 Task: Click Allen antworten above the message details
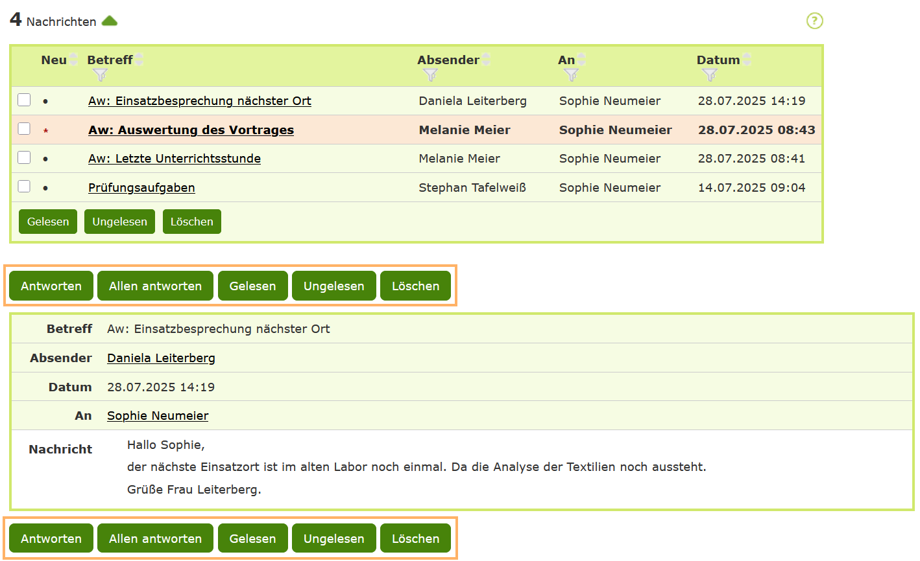coord(155,286)
